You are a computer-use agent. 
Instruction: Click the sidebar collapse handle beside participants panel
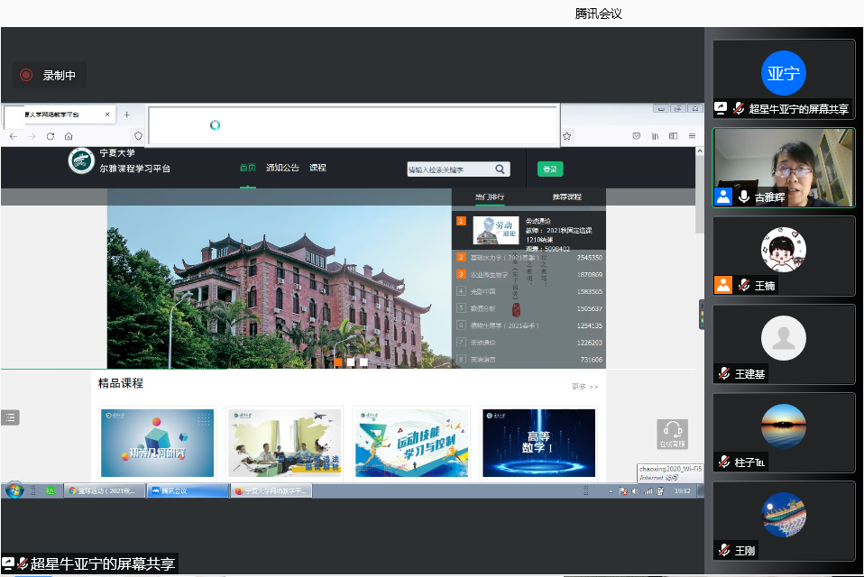point(702,315)
